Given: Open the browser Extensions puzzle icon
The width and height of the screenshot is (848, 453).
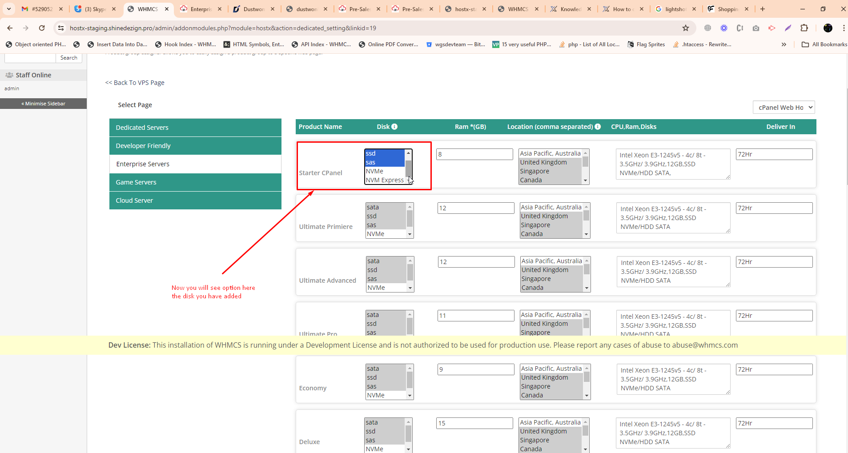Looking at the screenshot, I should [x=804, y=28].
